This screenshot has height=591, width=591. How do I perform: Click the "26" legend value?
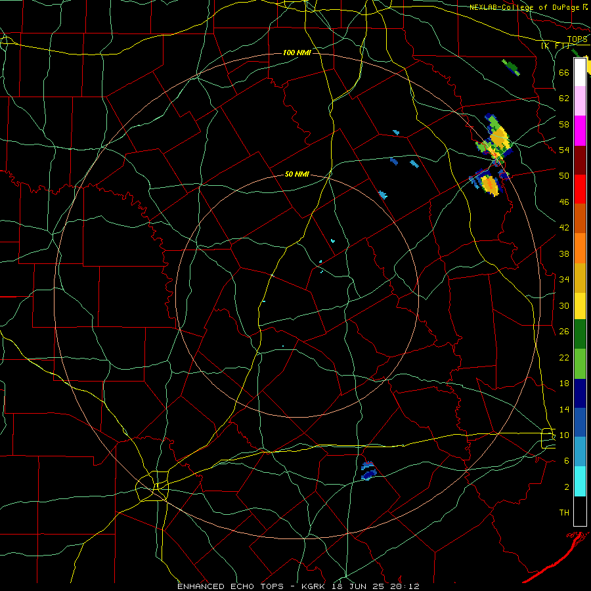[x=564, y=332]
